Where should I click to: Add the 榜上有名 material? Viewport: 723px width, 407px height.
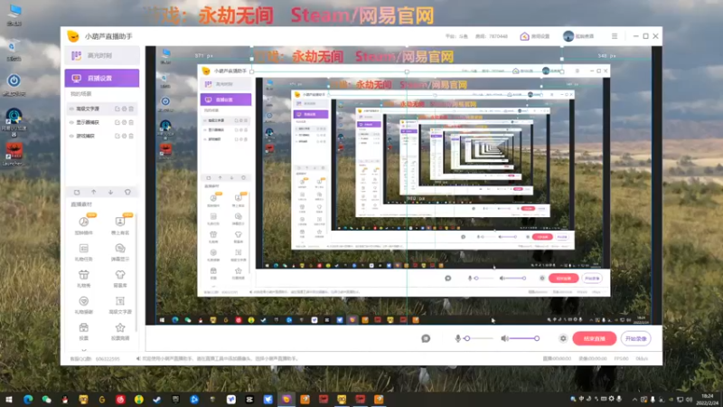[x=120, y=224]
